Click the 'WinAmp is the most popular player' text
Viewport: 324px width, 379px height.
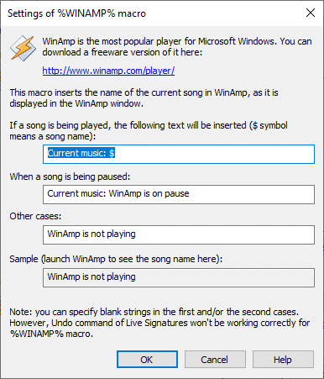point(177,41)
